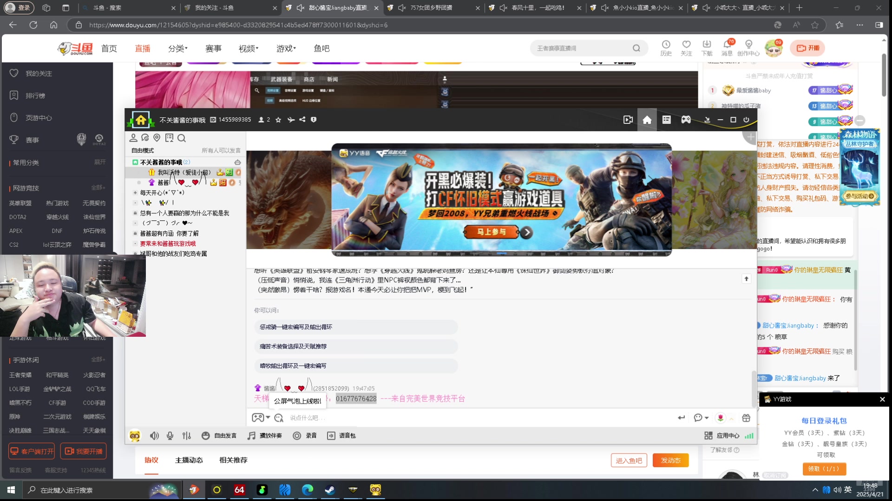The image size is (892, 501).
Task: Toggle the microphone icon in the YY bottom bar
Action: (170, 436)
